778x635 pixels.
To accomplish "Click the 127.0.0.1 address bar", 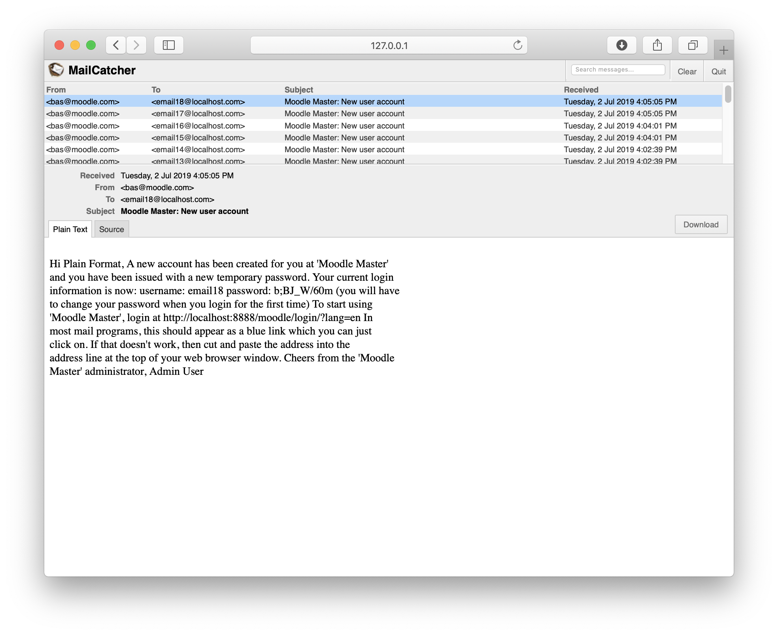I will (x=389, y=45).
